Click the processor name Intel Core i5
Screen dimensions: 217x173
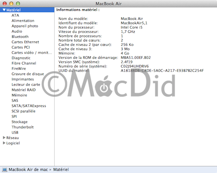pyautogui.click(x=132, y=27)
